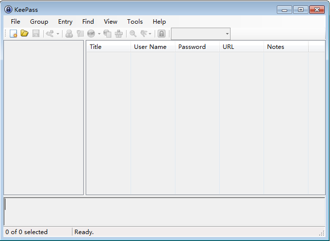Open the File menu
333x241 pixels.
click(x=15, y=22)
